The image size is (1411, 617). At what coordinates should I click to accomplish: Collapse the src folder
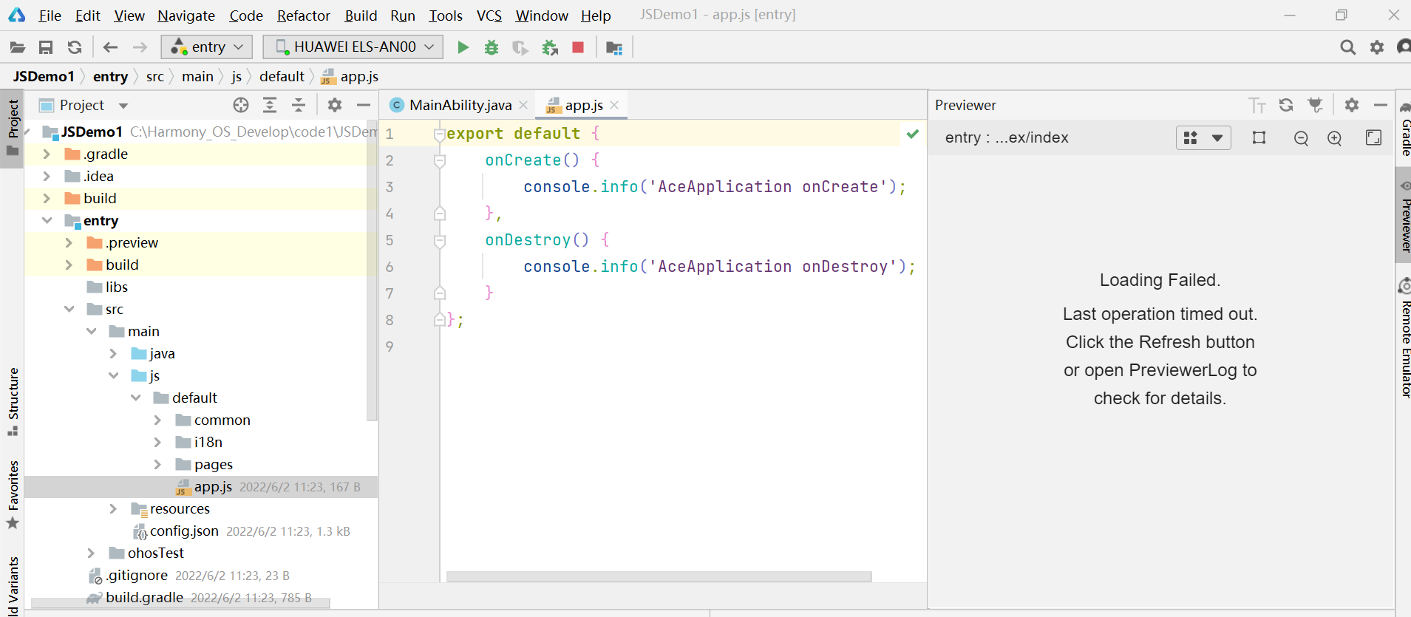tap(69, 309)
